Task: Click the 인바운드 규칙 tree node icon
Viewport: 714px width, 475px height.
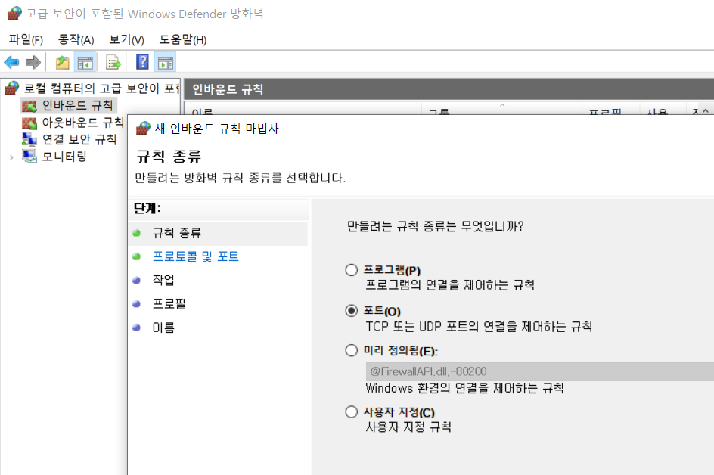Action: (29, 106)
